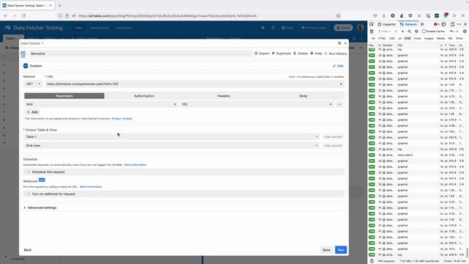The width and height of the screenshot is (469, 264).
Task: Pause network recording in DevTools
Action: tap(396, 31)
